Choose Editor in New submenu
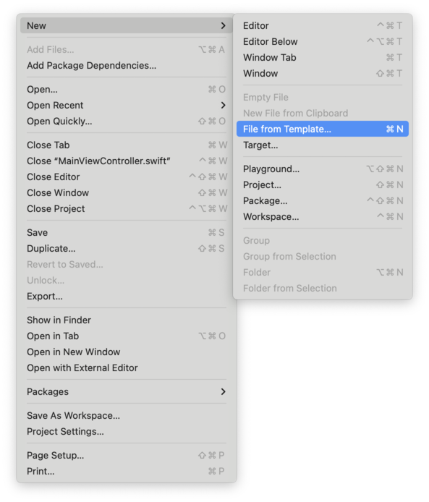The image size is (429, 502). 323,25
